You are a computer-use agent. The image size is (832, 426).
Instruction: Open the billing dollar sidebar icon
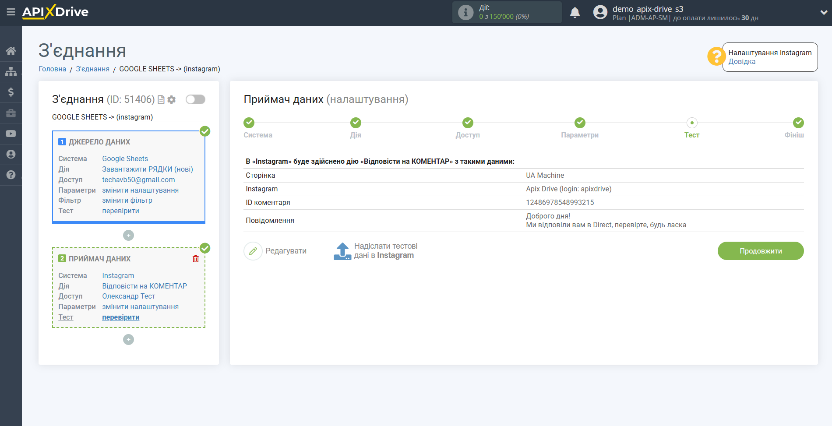point(11,92)
